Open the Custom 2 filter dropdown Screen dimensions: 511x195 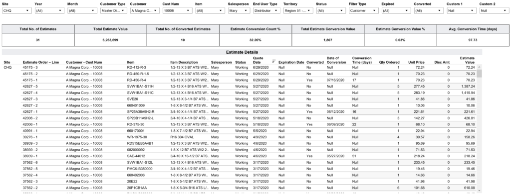[494, 11]
